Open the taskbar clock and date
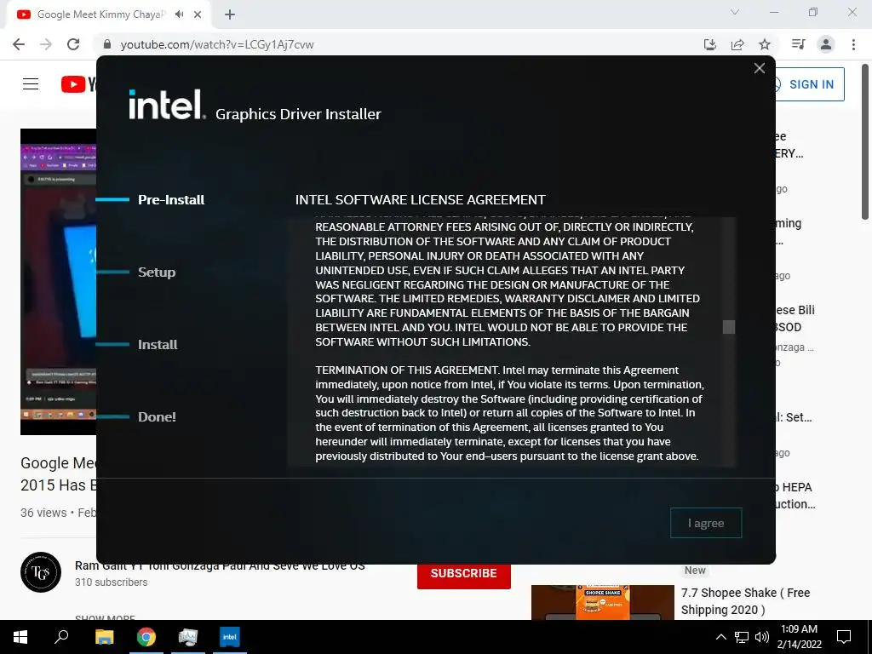This screenshot has height=654, width=872. 799,637
